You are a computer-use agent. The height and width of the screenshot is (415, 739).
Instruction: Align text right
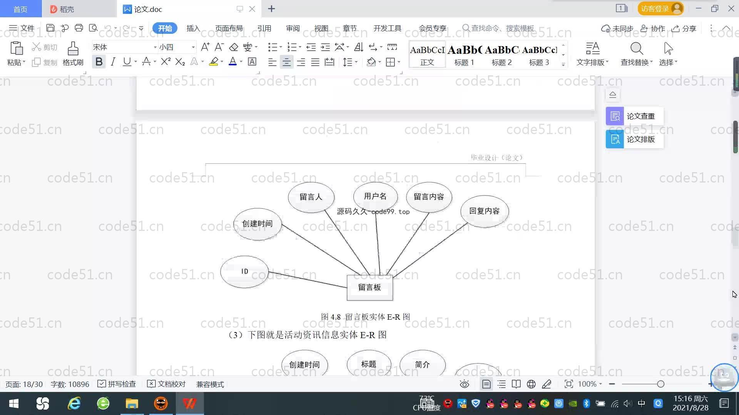coord(301,62)
